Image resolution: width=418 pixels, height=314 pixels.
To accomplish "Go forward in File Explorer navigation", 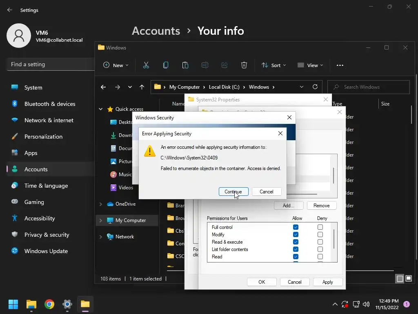I will click(117, 87).
